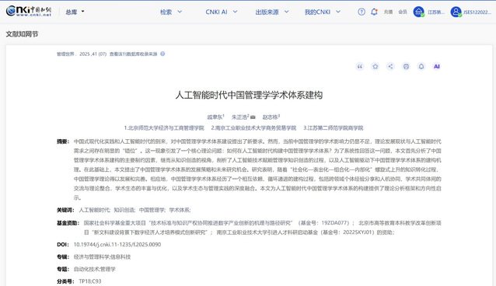Click the article title 人工智能时代中国管理学学术体系建构

point(249,95)
